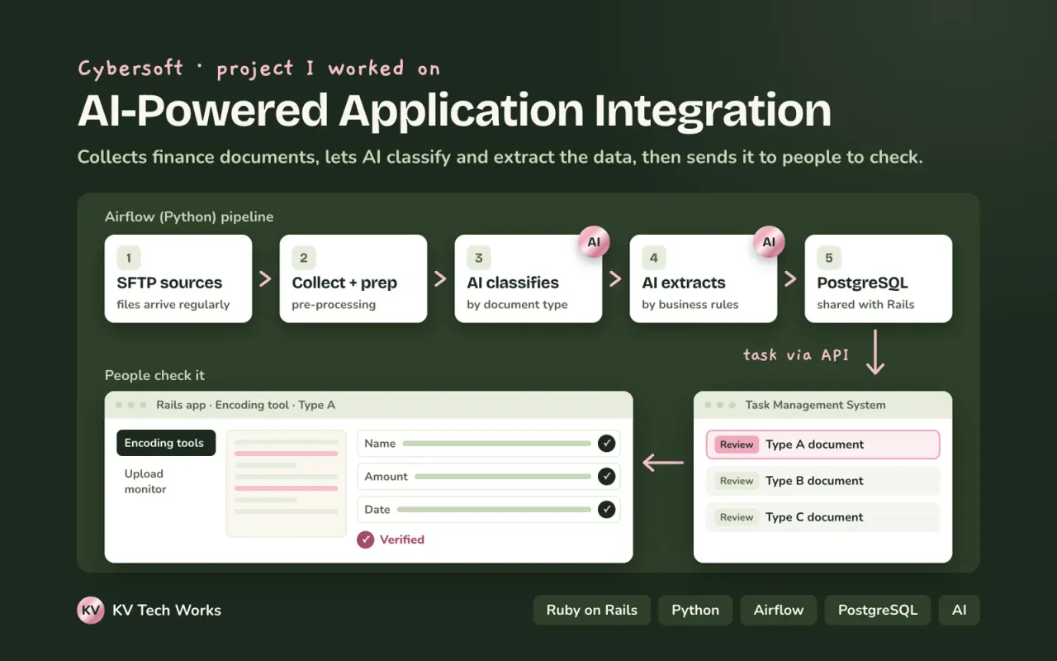
Task: Click the Review tag on Type C document
Action: [737, 517]
